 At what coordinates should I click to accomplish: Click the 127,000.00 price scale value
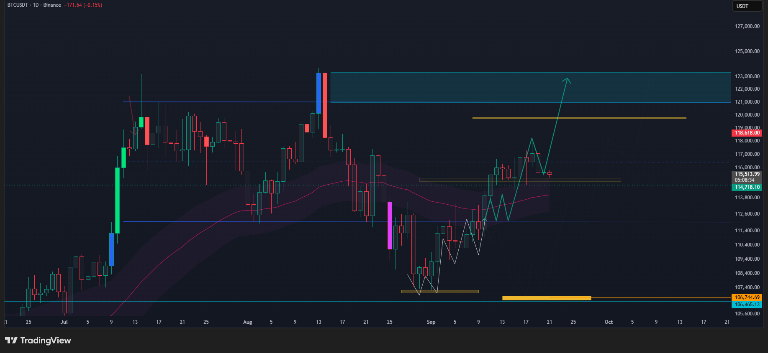(747, 26)
